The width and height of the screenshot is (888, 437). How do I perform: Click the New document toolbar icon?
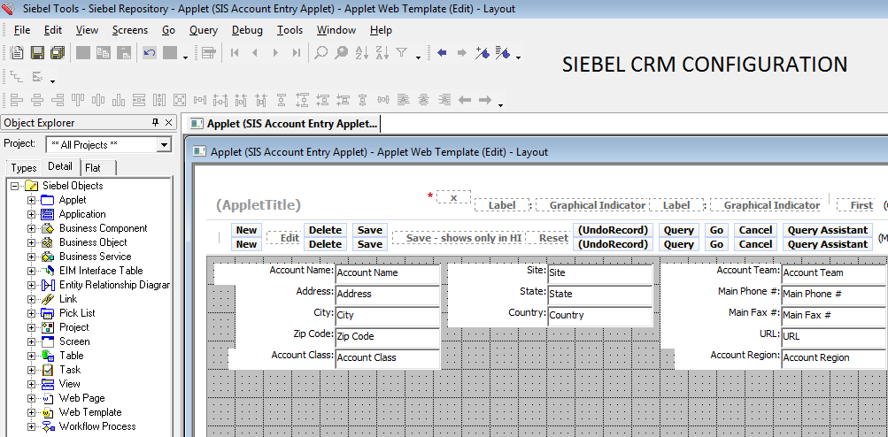click(x=18, y=53)
